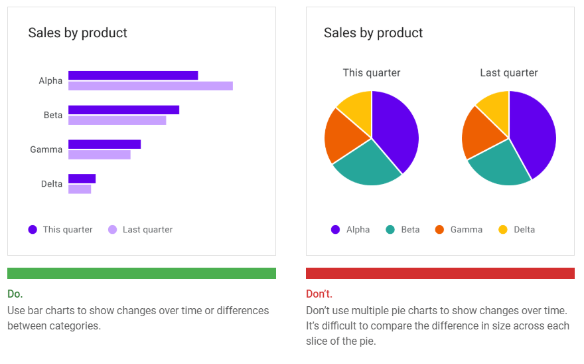
Task: Click the purple Alpha legend dot
Action: (335, 230)
